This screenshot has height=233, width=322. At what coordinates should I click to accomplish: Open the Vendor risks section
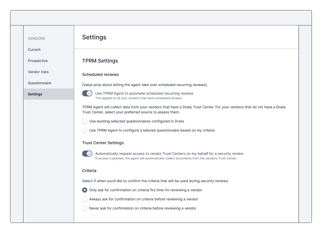coord(38,72)
